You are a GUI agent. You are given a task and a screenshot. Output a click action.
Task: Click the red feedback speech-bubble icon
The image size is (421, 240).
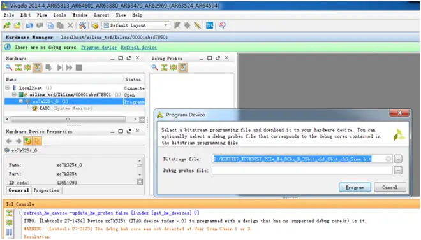click(x=222, y=25)
